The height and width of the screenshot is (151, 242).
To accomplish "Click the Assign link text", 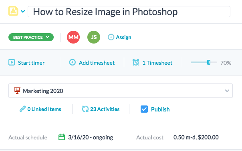I will coord(123,37).
